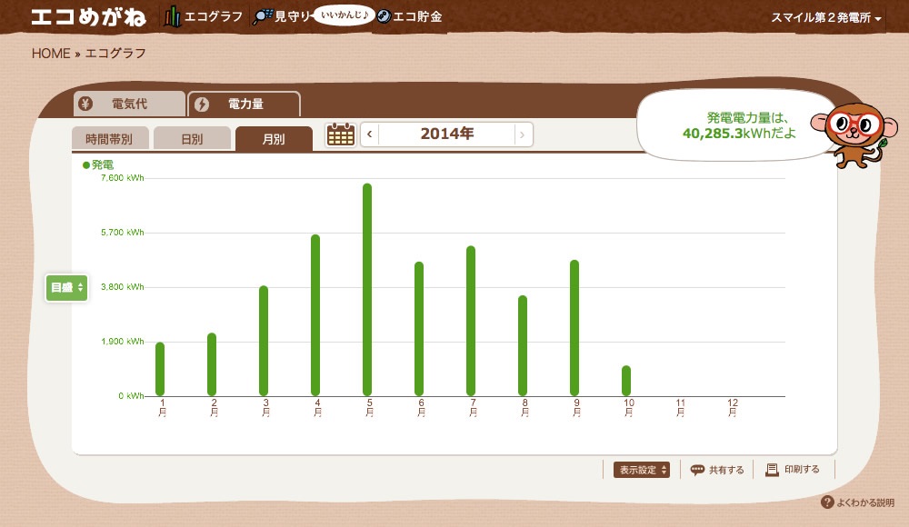Open the calendar date picker

point(341,134)
